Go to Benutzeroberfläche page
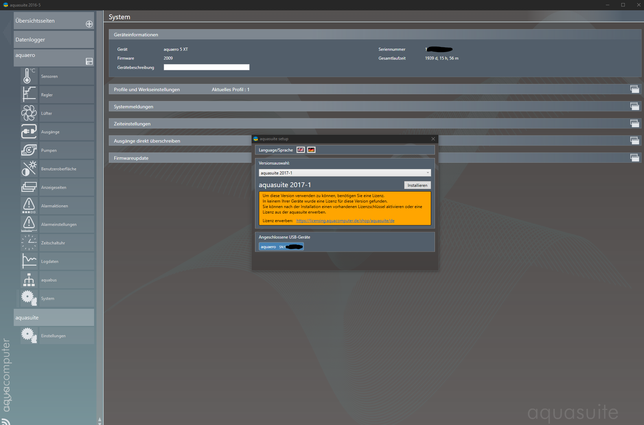644x425 pixels. coord(67,169)
